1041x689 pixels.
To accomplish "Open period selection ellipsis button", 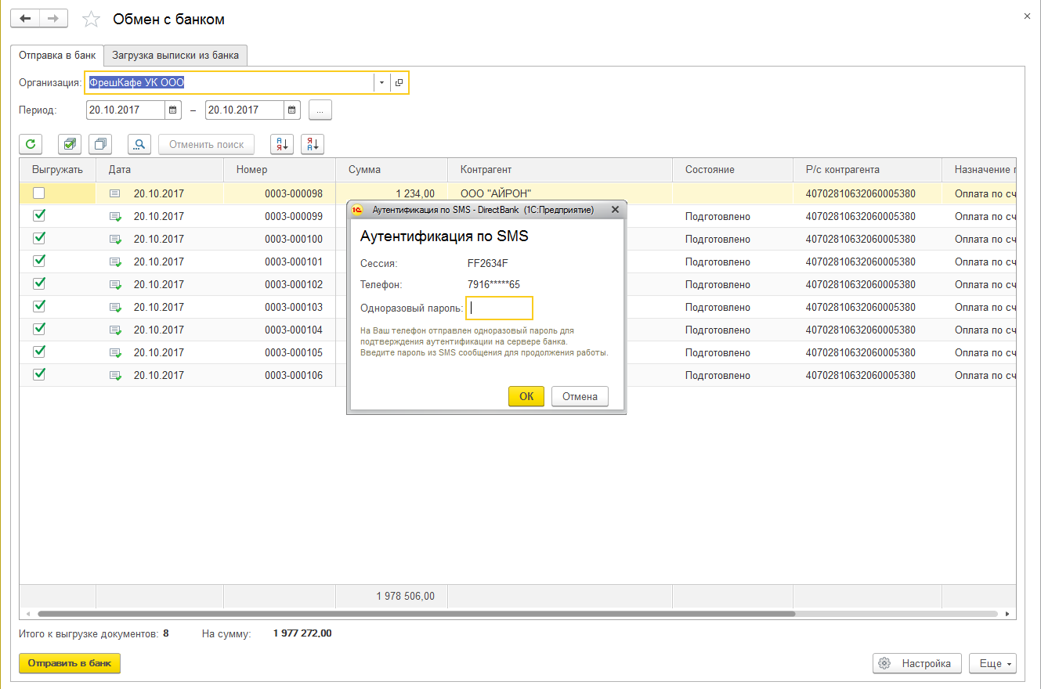I will click(x=320, y=110).
